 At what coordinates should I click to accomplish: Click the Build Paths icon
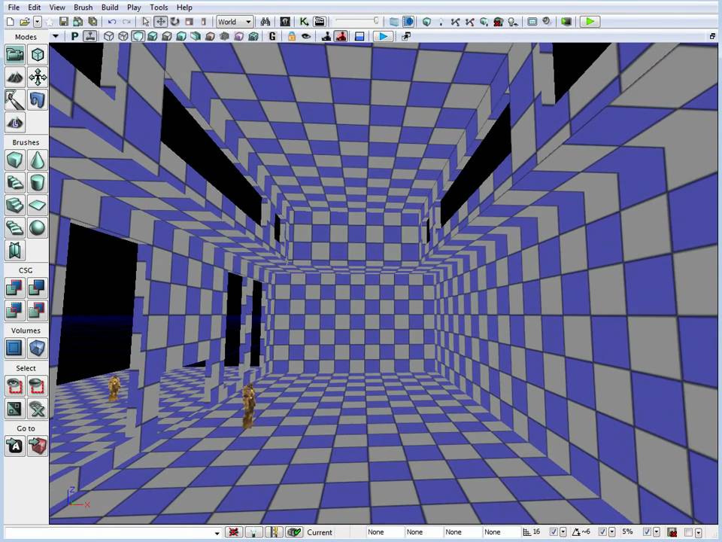tap(456, 22)
